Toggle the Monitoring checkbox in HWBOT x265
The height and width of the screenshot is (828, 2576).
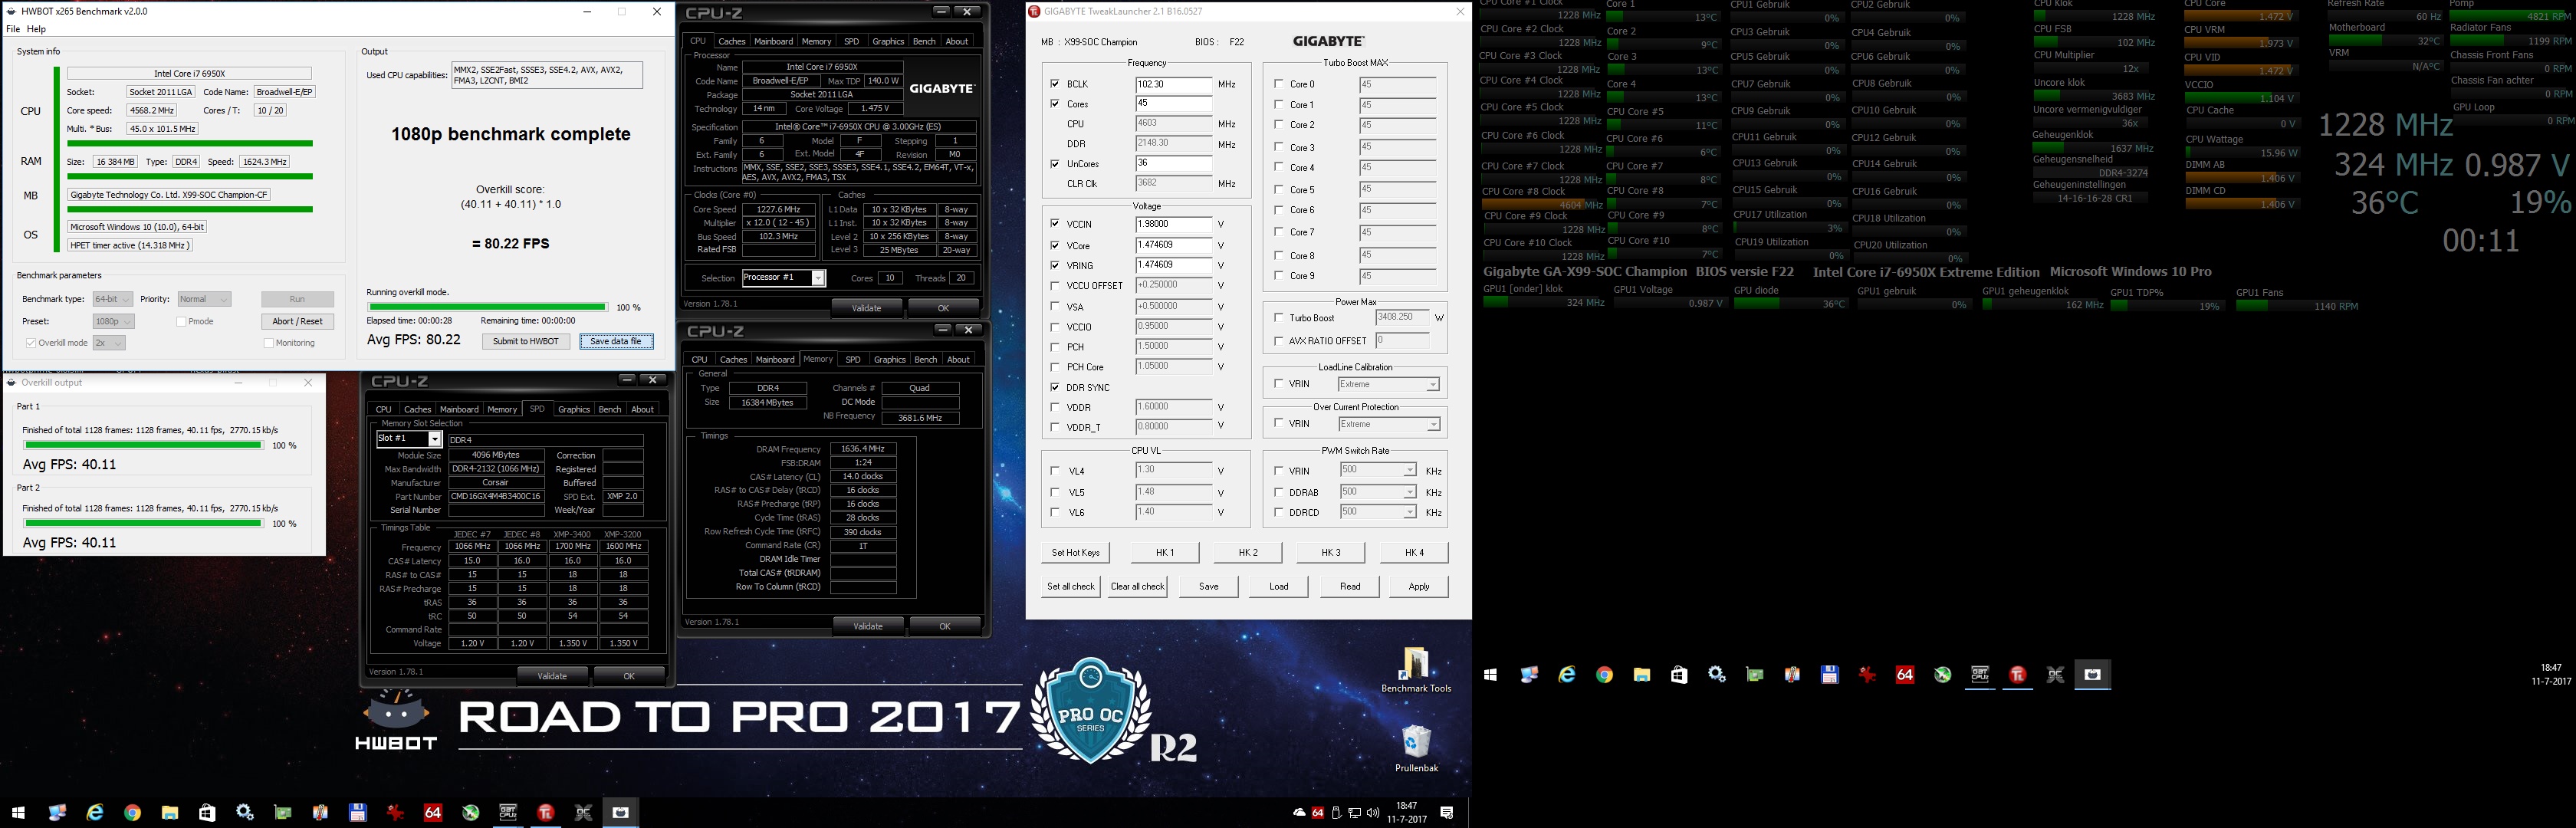pyautogui.click(x=268, y=343)
